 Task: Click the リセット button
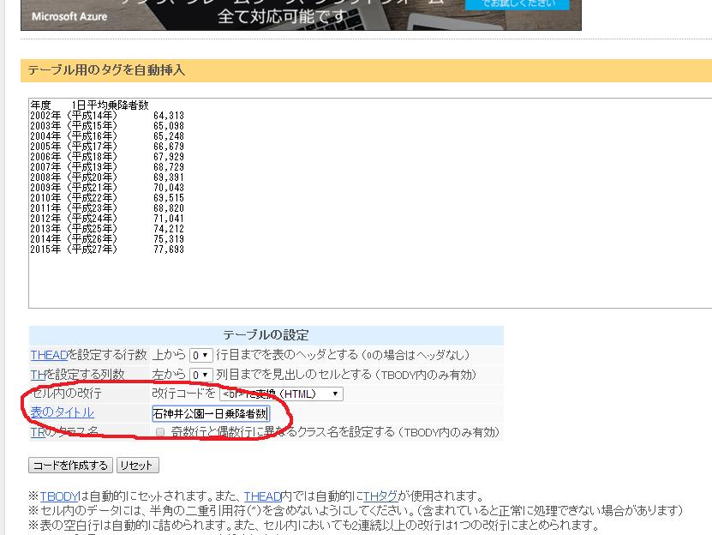click(x=138, y=465)
